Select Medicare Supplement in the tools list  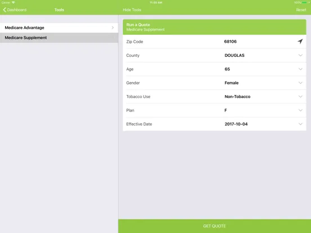pos(59,38)
